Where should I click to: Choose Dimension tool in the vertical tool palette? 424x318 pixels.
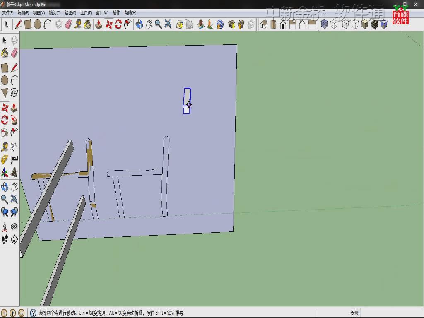click(x=14, y=147)
